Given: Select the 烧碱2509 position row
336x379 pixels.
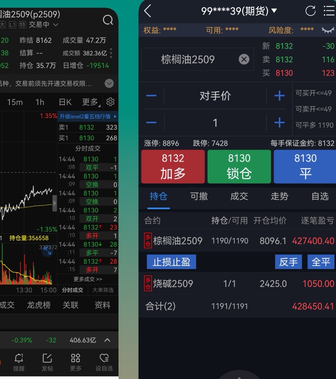Looking at the screenshot, I should pyautogui.click(x=237, y=283).
